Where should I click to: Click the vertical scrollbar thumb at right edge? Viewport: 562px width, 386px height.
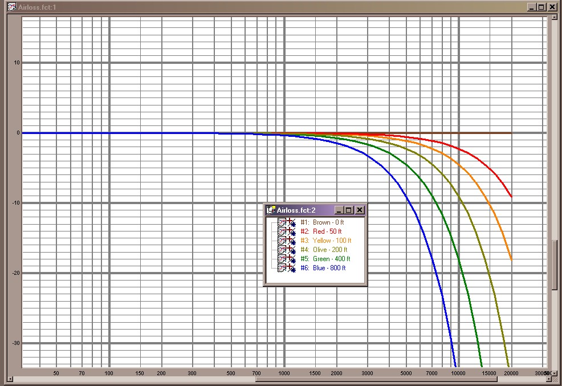(555, 265)
